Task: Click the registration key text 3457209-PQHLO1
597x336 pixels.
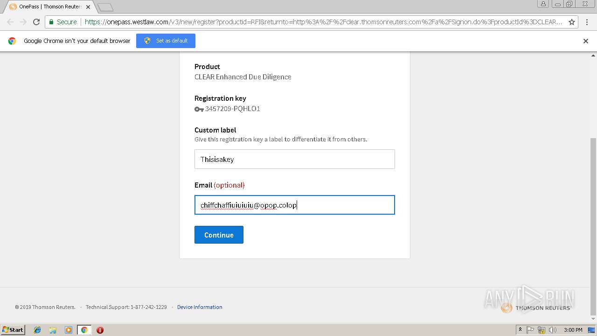Action: click(x=233, y=109)
